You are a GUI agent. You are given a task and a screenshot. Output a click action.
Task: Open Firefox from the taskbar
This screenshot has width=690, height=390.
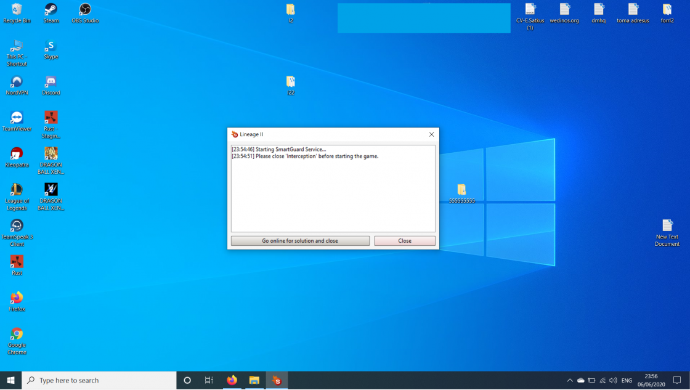click(x=232, y=380)
